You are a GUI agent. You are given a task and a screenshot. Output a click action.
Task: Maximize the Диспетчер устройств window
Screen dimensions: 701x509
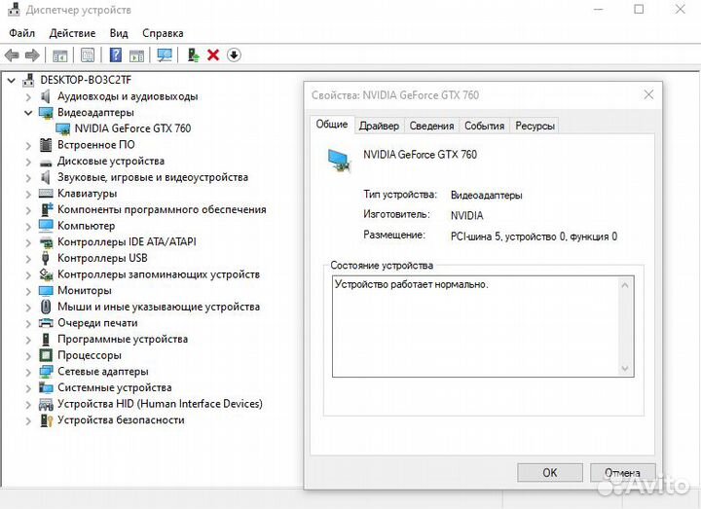(x=639, y=10)
